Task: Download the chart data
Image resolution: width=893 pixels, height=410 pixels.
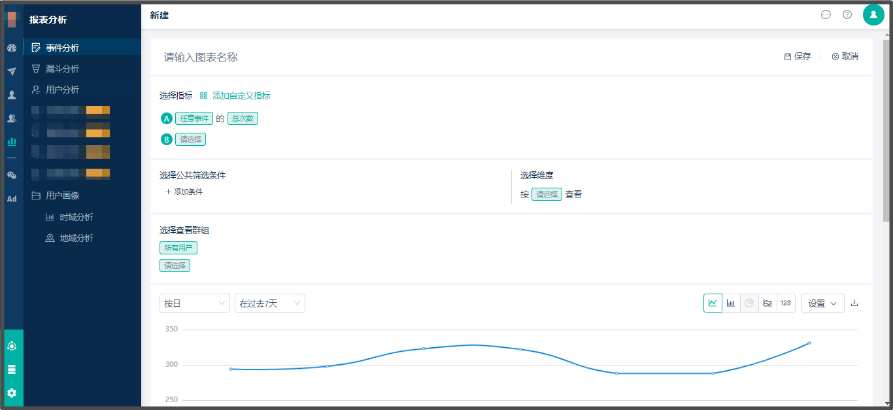Action: [854, 303]
